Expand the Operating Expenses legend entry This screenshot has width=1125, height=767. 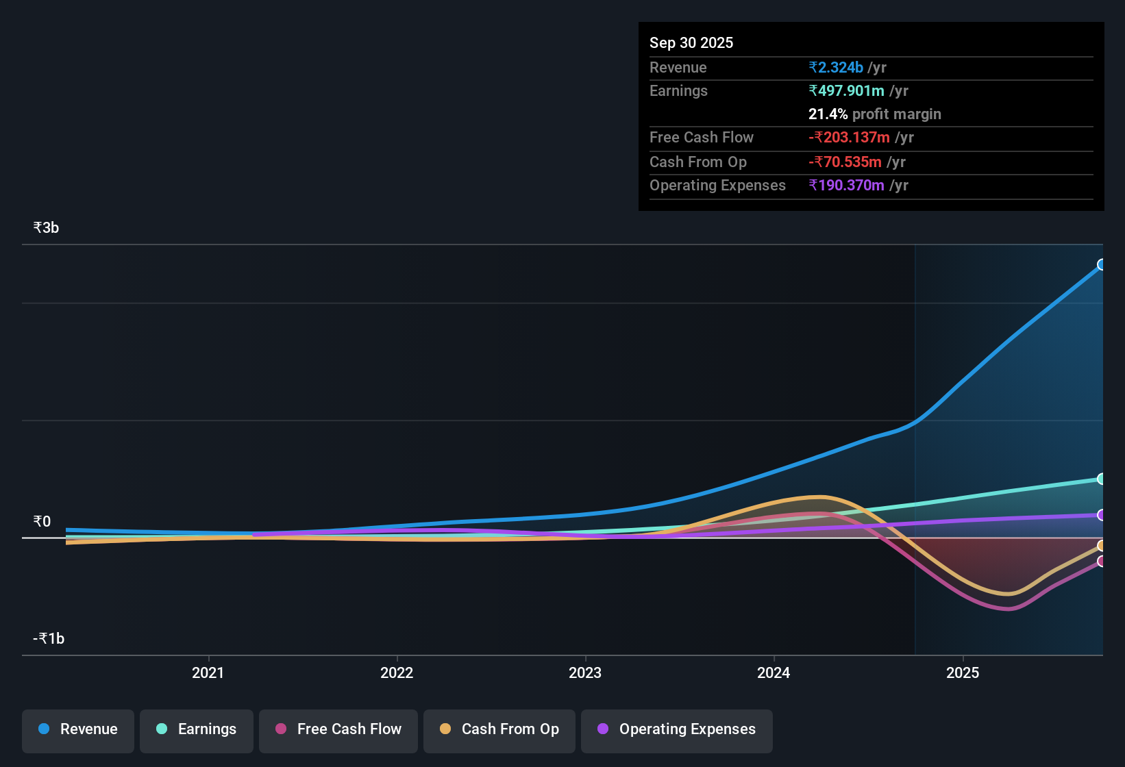tap(676, 729)
